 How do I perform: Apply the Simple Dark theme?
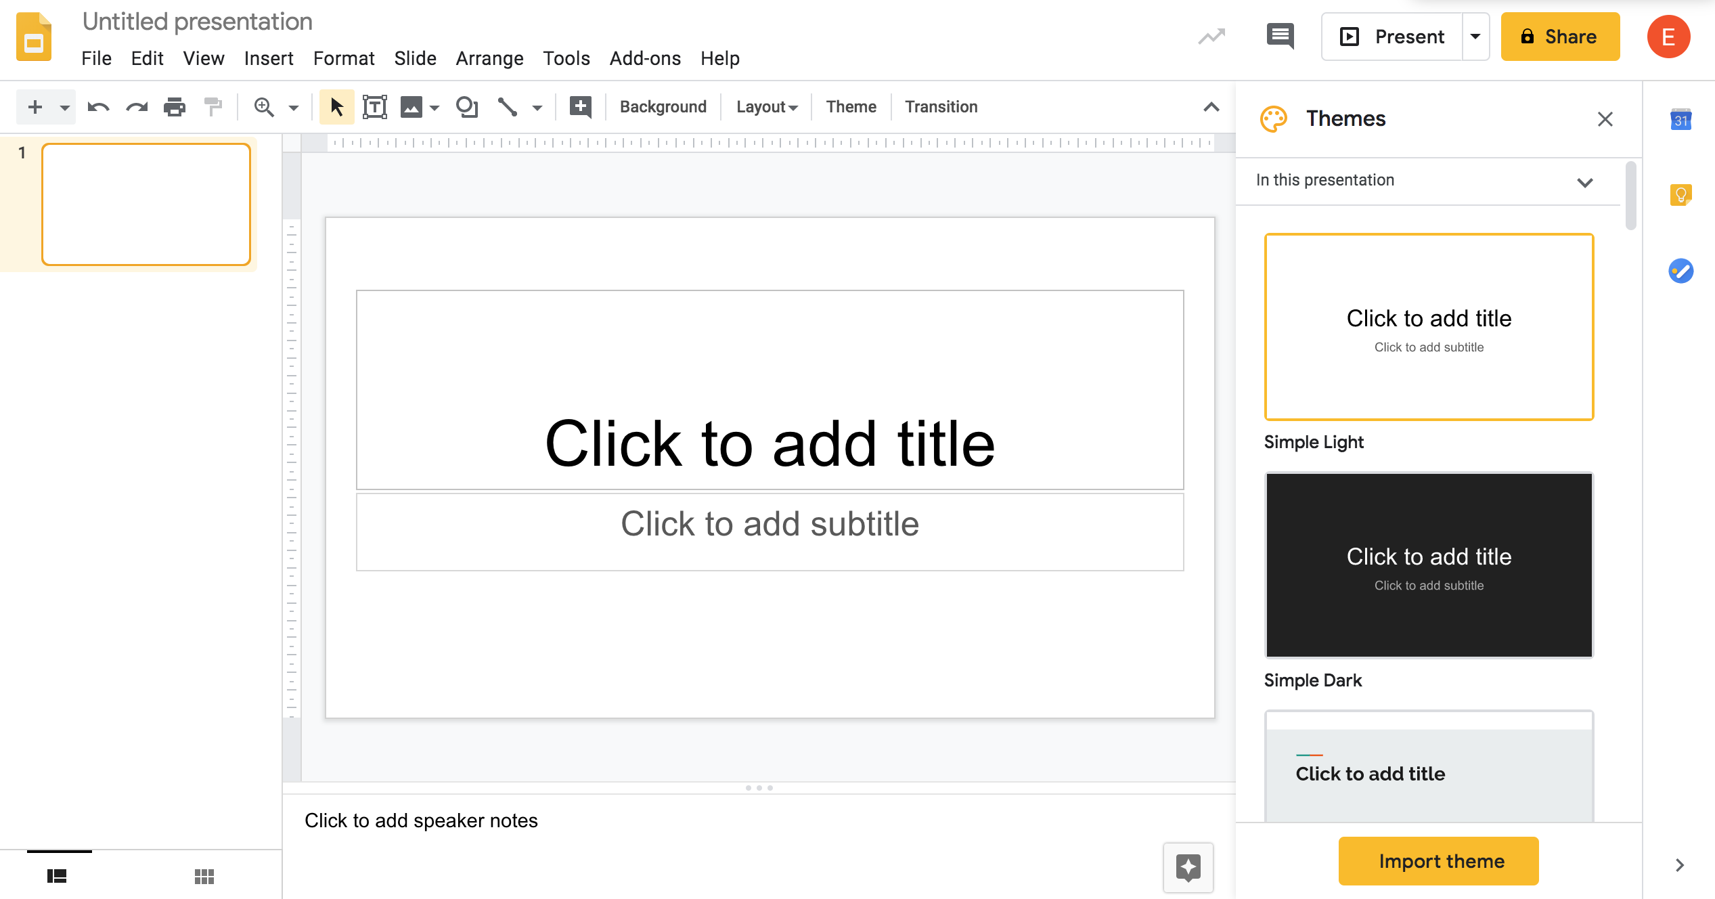tap(1428, 565)
